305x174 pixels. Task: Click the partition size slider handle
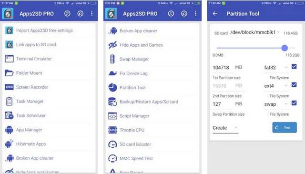(x=285, y=48)
